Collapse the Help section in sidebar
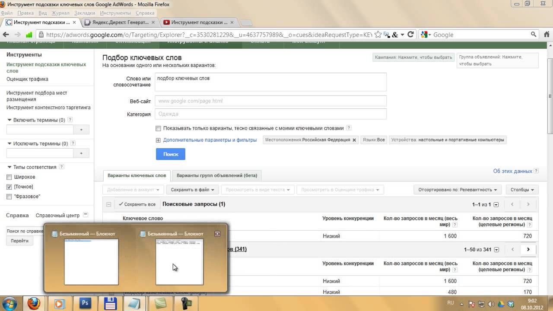This screenshot has width=553, height=311. click(86, 215)
